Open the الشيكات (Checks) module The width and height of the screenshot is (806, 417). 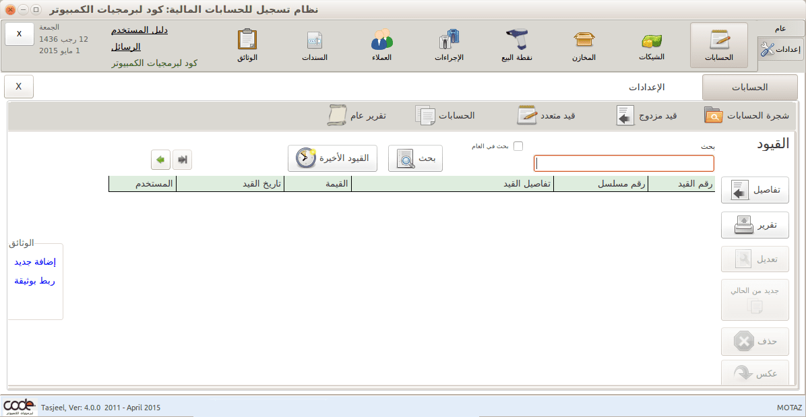pyautogui.click(x=650, y=43)
